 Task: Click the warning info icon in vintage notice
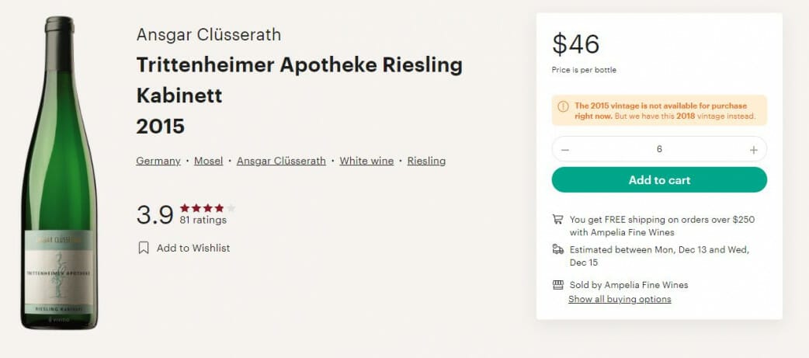563,106
